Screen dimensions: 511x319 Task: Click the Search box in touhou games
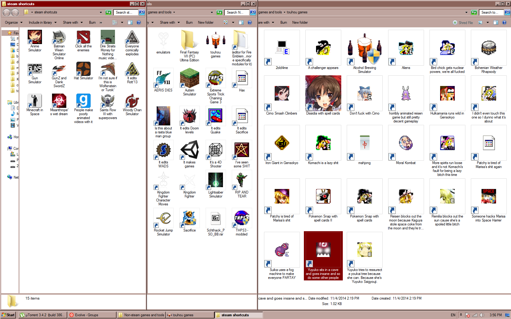pyautogui.click(x=492, y=12)
